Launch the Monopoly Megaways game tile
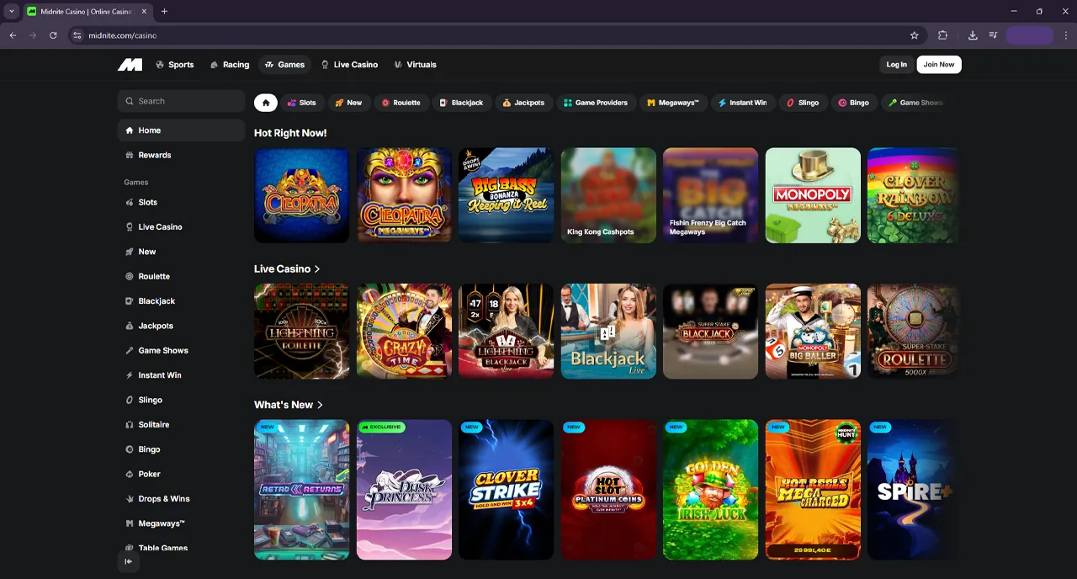1077x579 pixels. 813,195
